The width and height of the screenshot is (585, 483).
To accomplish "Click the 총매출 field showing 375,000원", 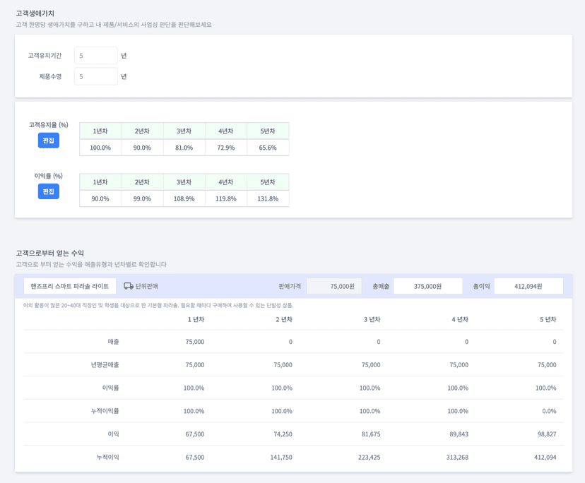I will coord(427,286).
